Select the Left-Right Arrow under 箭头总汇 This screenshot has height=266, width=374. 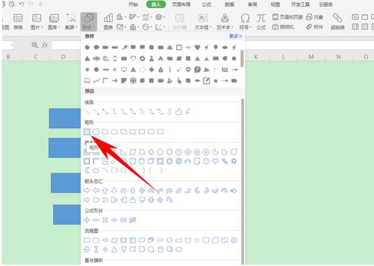[124, 190]
